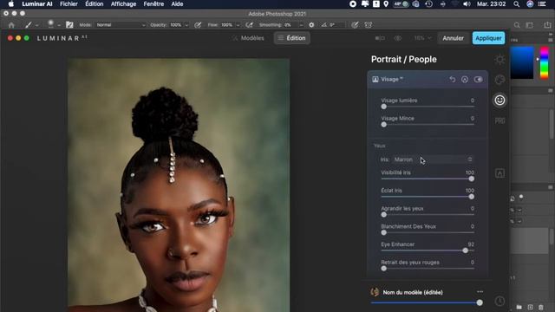Open the Photoshop workspace switcher icon
Image resolution: width=555 pixels, height=312 pixels.
530,25
